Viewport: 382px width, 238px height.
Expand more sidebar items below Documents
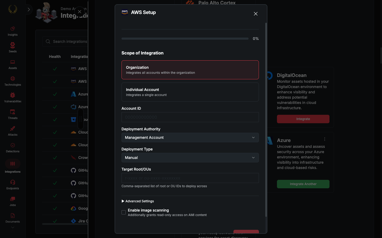(12, 227)
